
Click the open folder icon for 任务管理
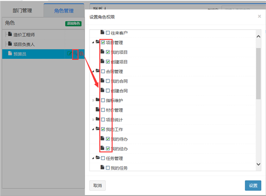coord(98,158)
